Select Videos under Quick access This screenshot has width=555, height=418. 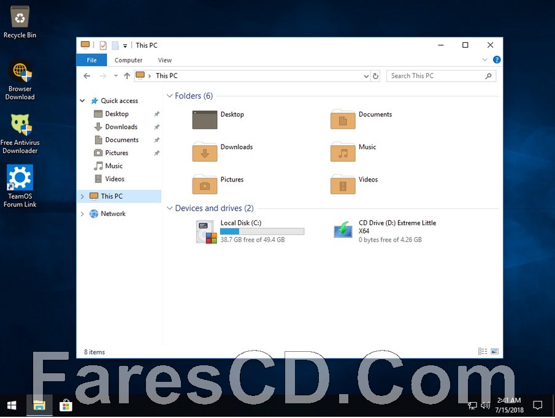pos(114,179)
